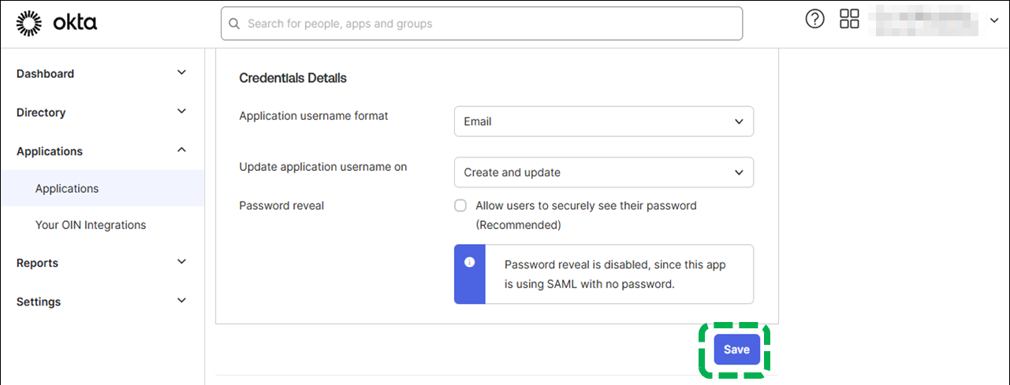
Task: Click the Okta sunburst logo
Action: [30, 24]
